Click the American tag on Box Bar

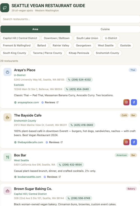point(122,155)
